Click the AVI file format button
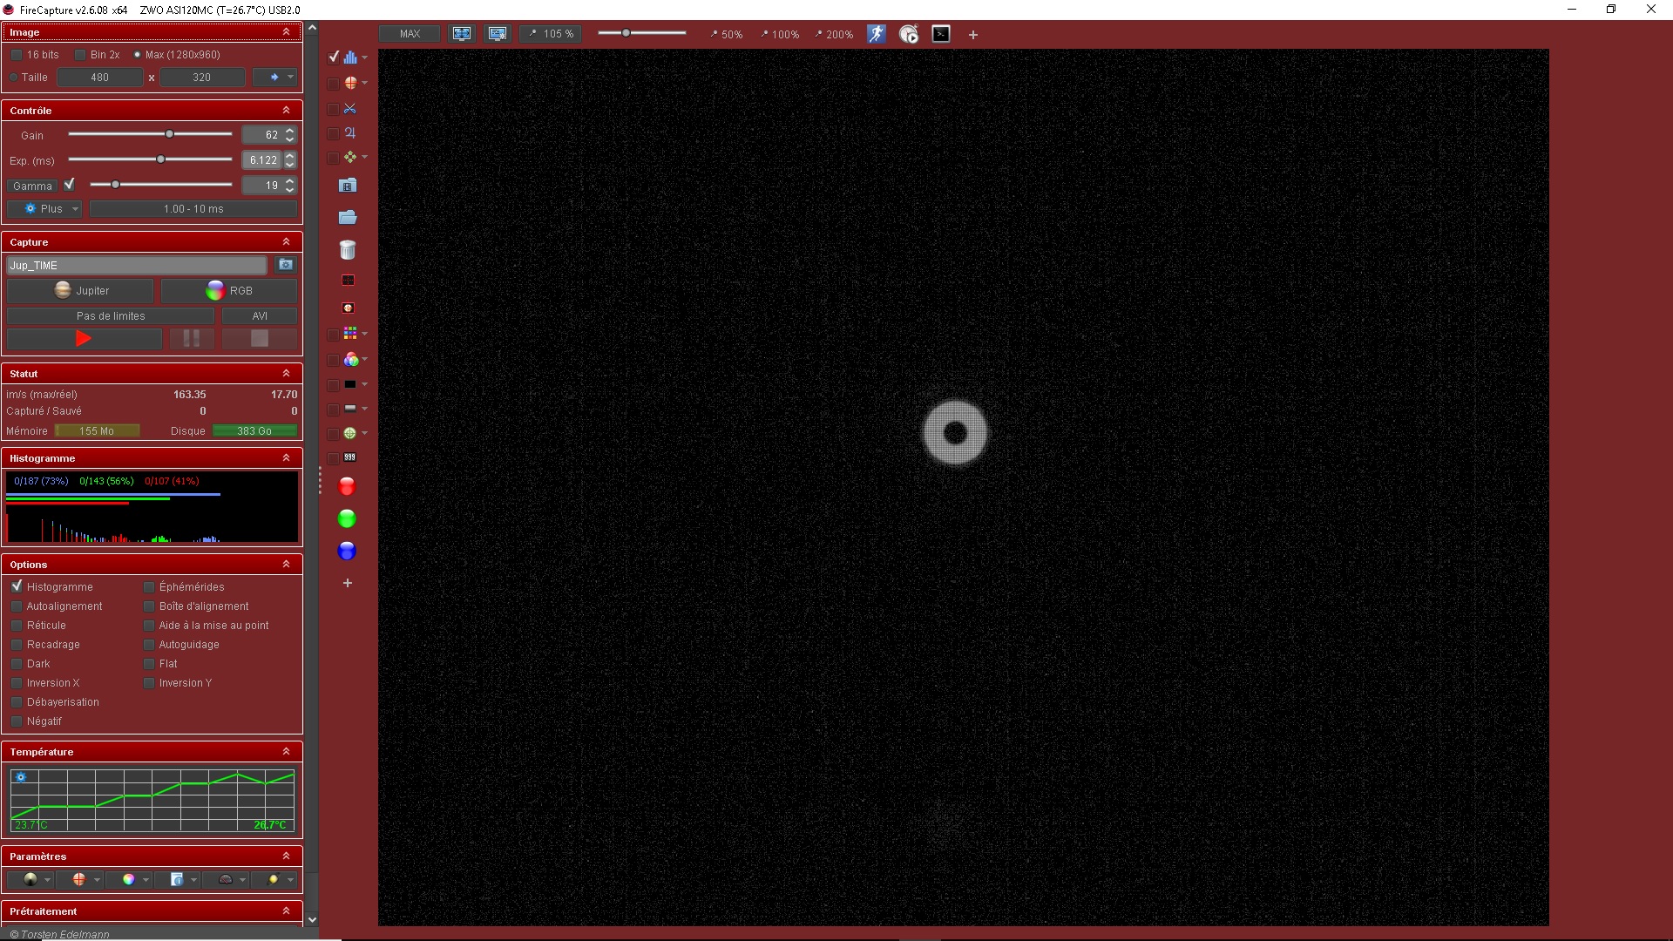 tap(259, 316)
